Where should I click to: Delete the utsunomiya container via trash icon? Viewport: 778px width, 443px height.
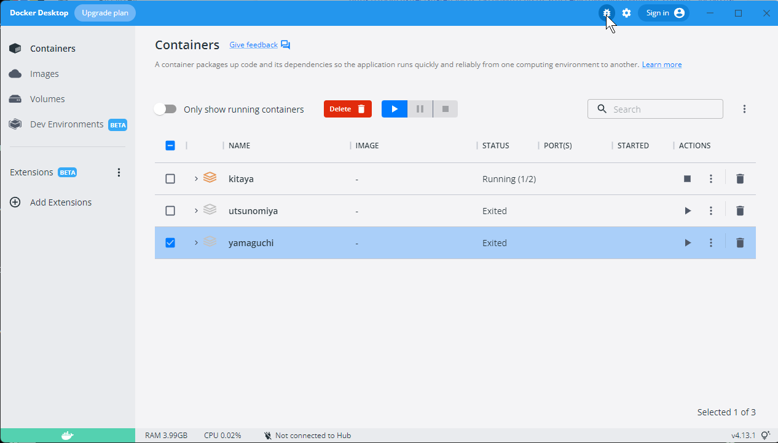pos(740,211)
